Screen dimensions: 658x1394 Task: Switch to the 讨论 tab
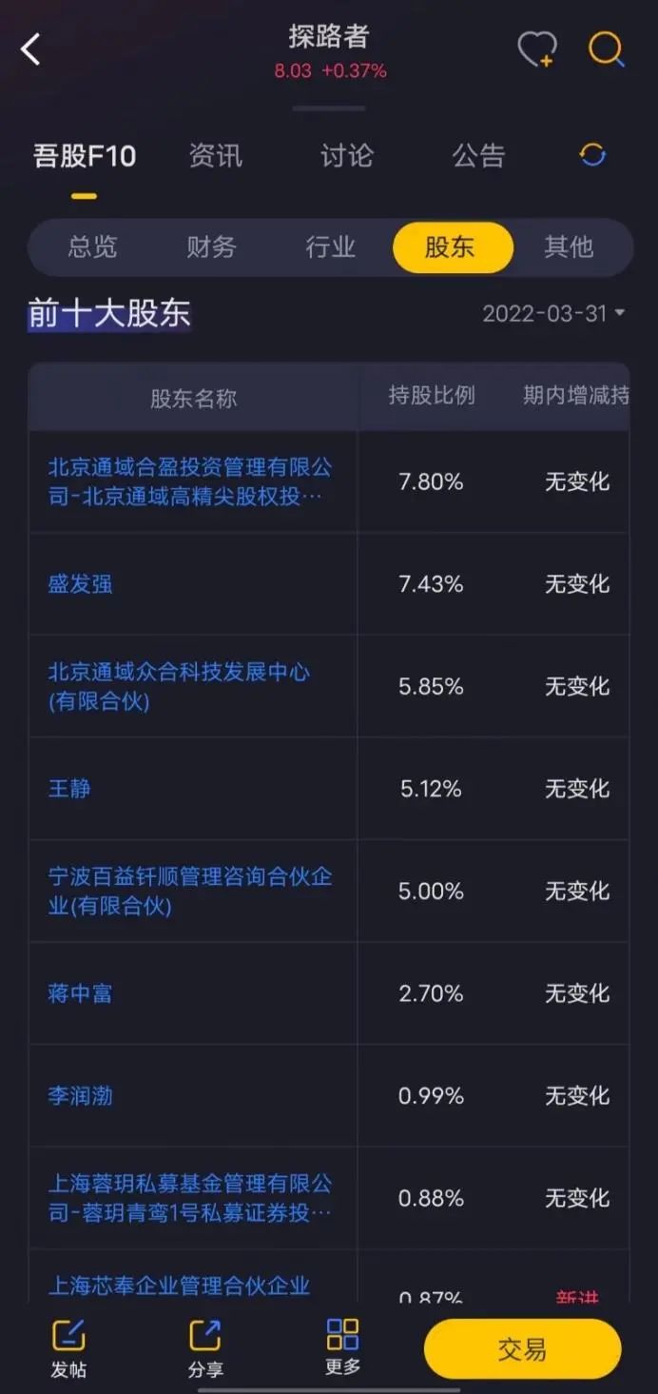346,155
